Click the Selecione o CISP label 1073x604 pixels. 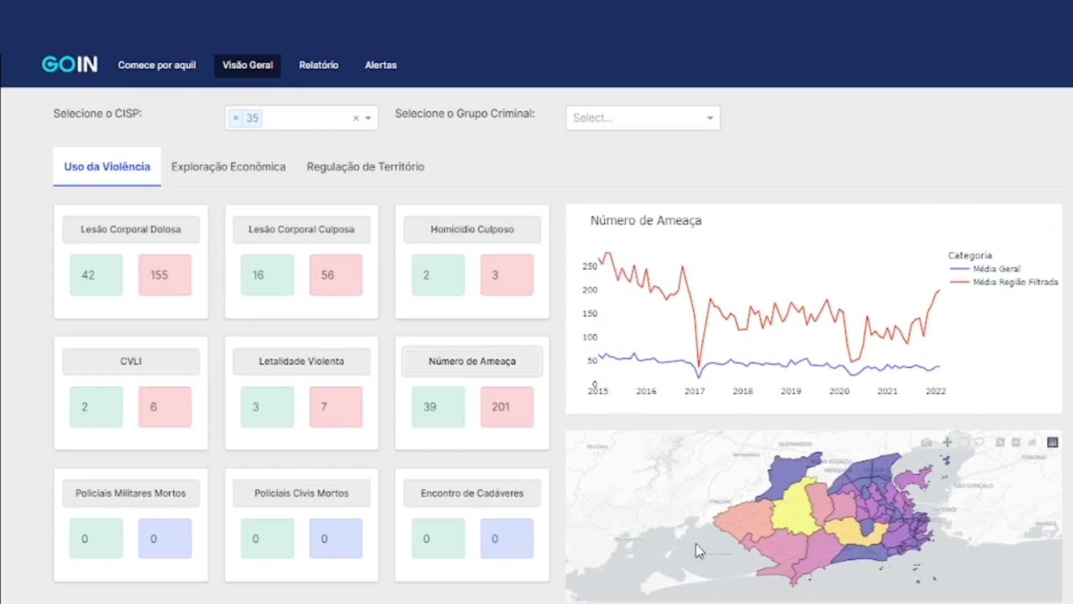point(98,114)
